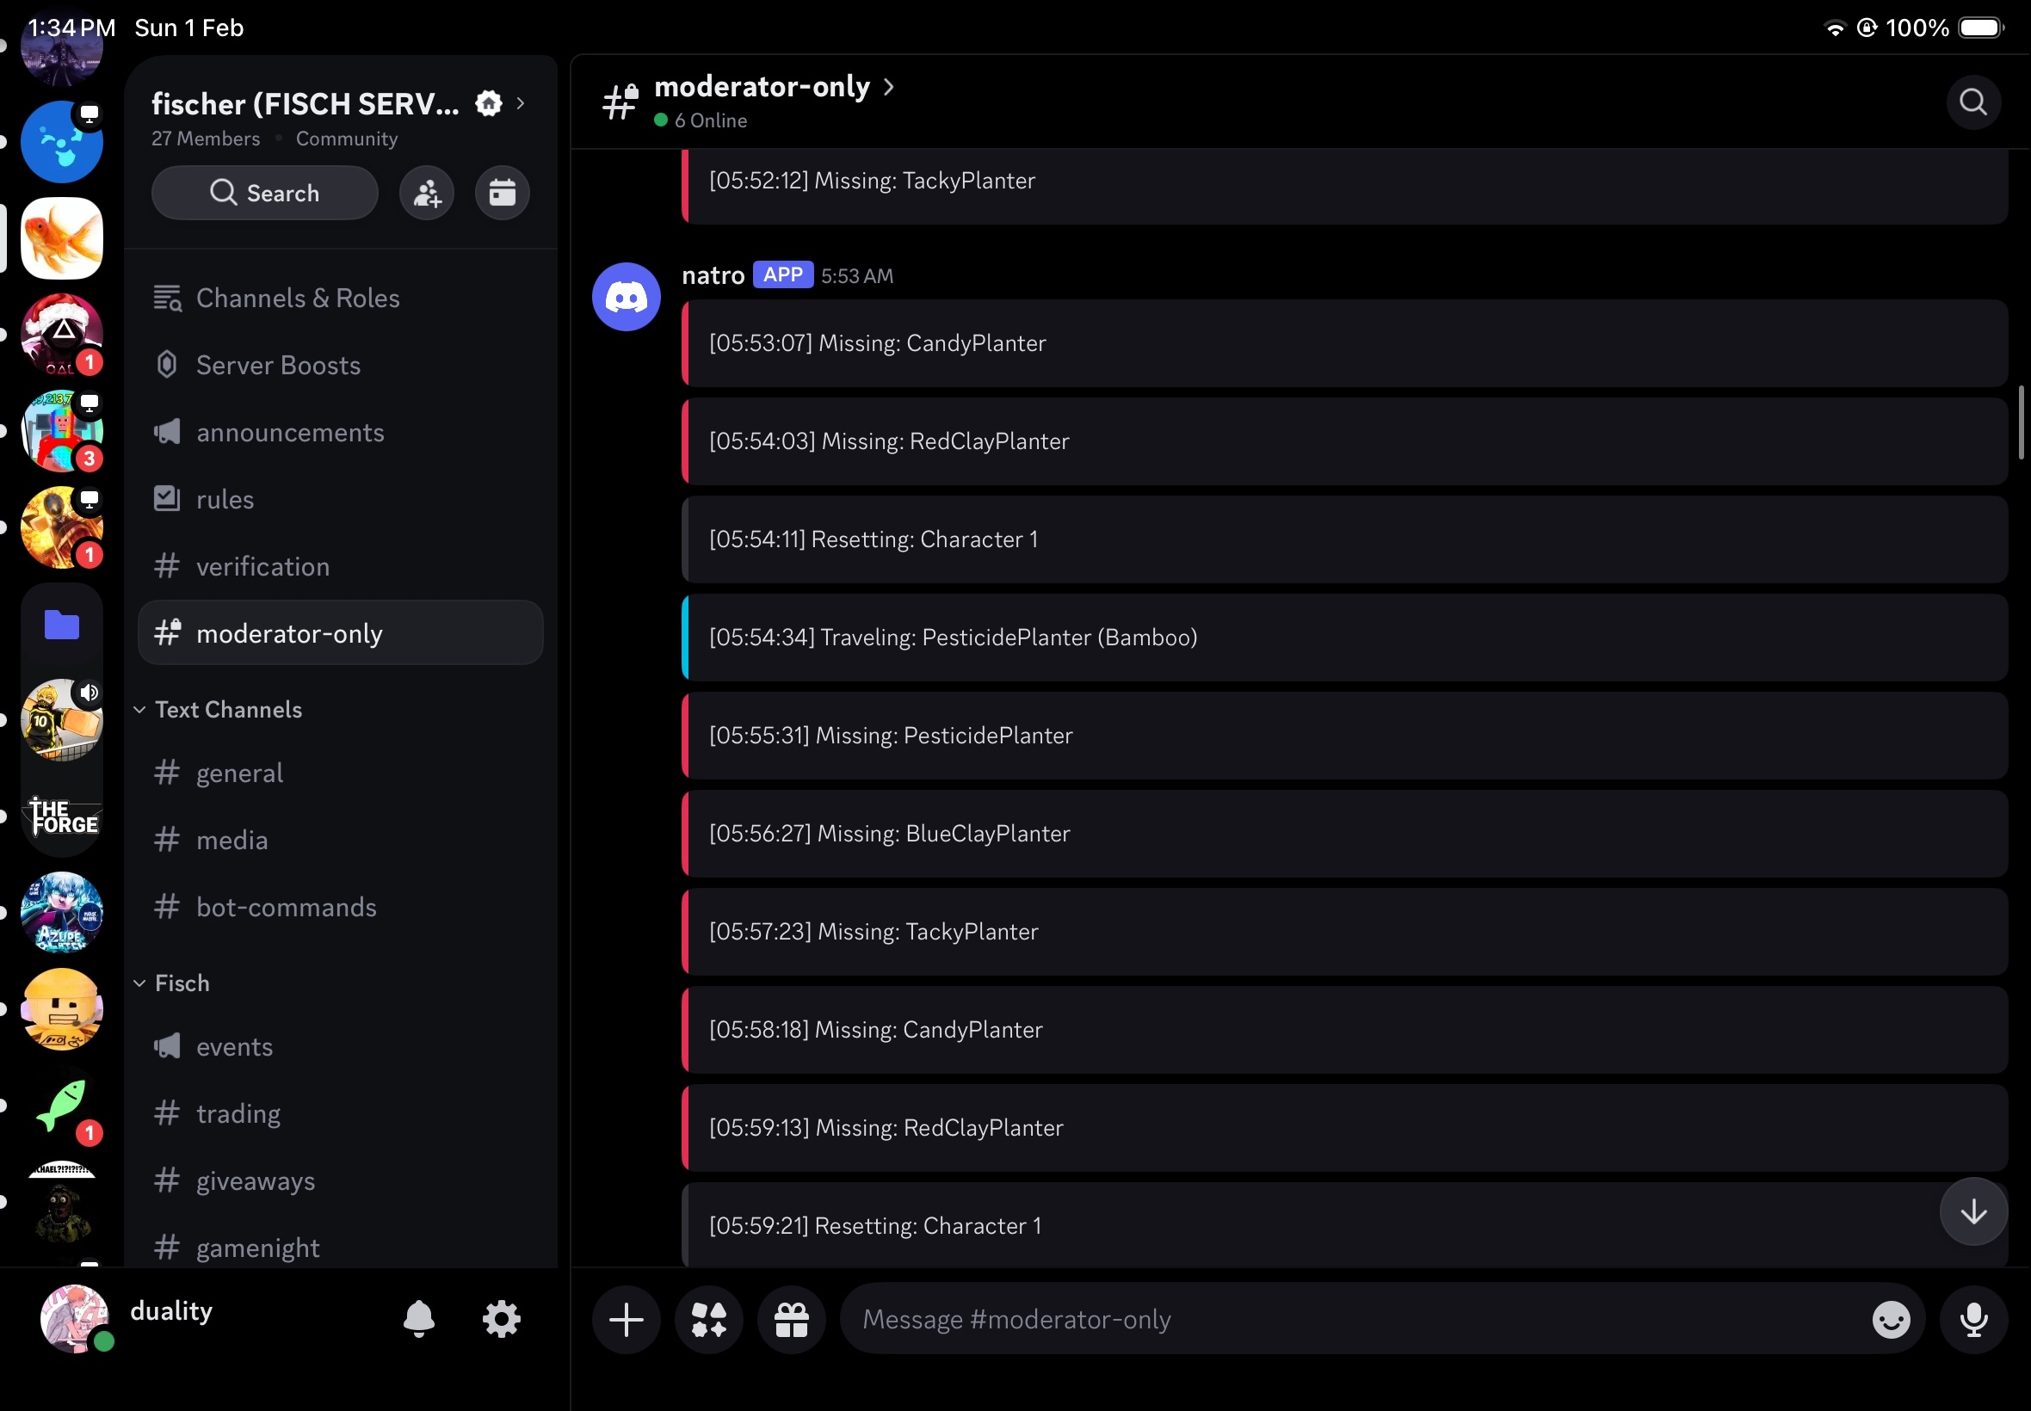The height and width of the screenshot is (1411, 2031).
Task: Open the server events calendar icon
Action: pyautogui.click(x=503, y=193)
